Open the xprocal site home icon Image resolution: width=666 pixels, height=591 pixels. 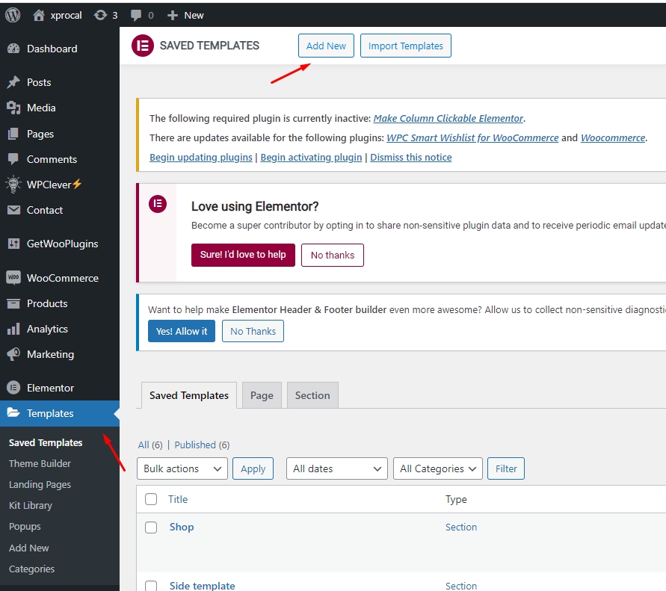(40, 15)
